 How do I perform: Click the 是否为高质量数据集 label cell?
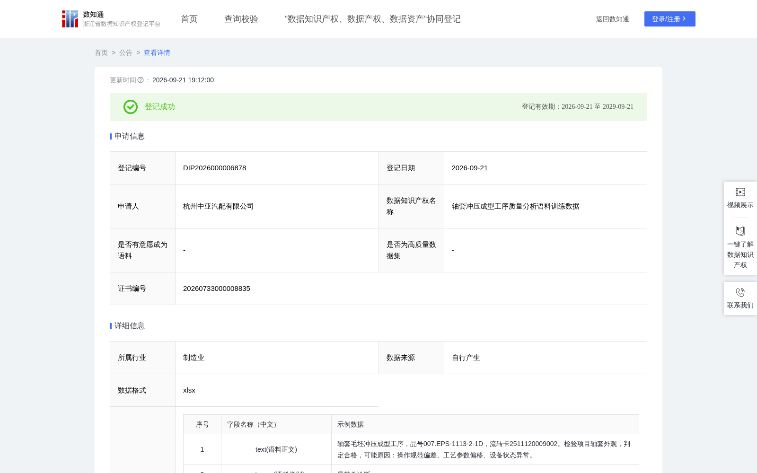click(412, 250)
